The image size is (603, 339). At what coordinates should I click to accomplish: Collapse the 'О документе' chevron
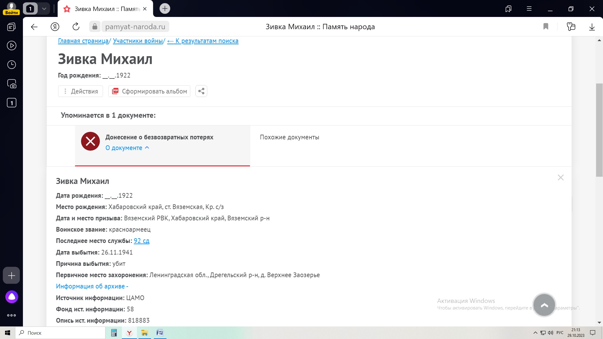147,148
